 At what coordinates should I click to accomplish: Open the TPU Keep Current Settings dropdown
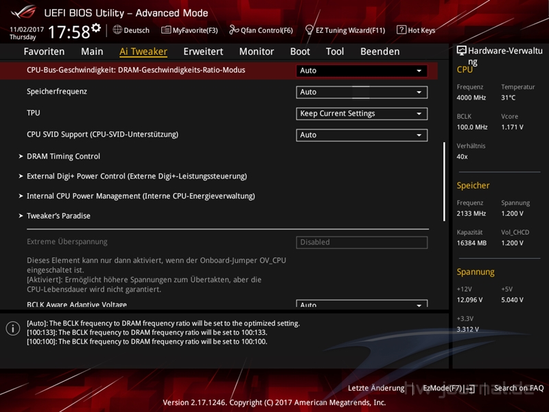[362, 113]
